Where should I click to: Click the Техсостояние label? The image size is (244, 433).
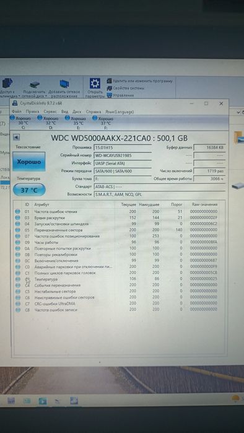click(x=28, y=147)
